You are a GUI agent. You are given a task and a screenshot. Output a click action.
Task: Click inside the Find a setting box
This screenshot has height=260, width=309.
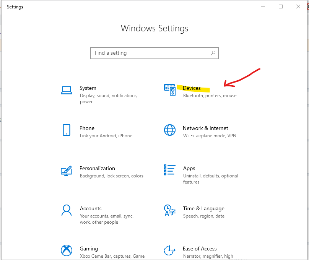[x=154, y=53]
